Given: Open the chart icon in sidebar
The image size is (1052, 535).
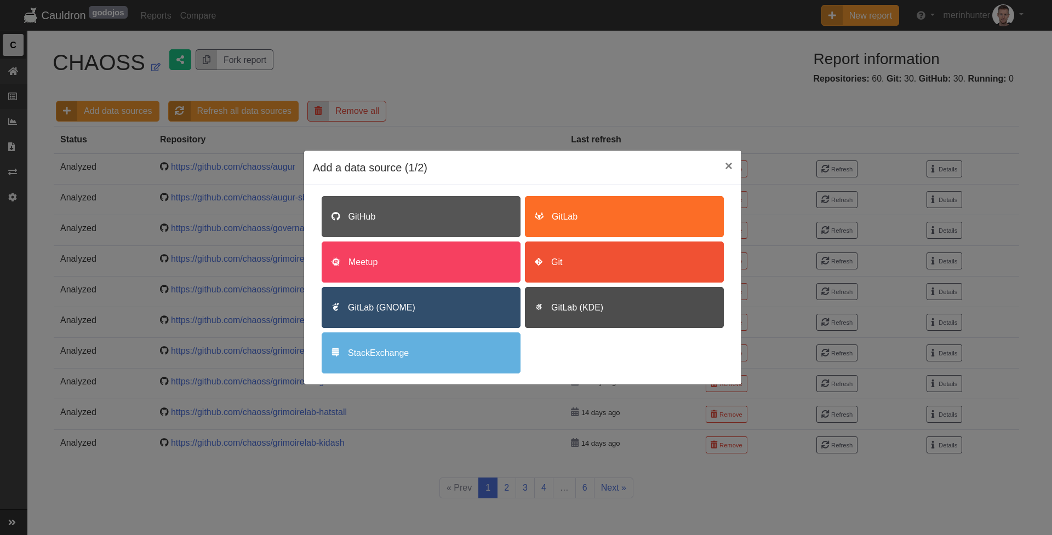Looking at the screenshot, I should [13, 122].
